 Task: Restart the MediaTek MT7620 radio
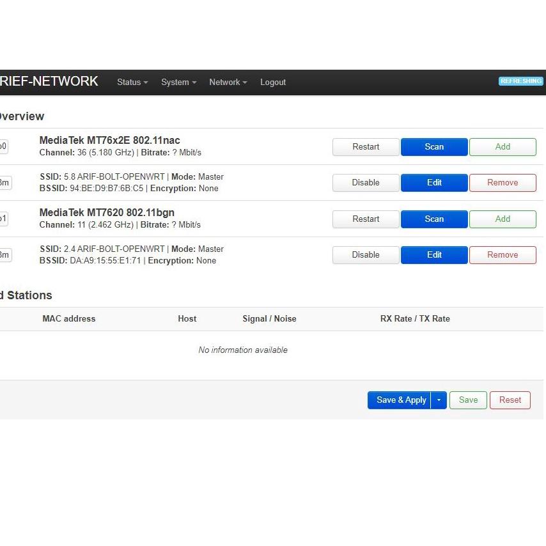365,219
